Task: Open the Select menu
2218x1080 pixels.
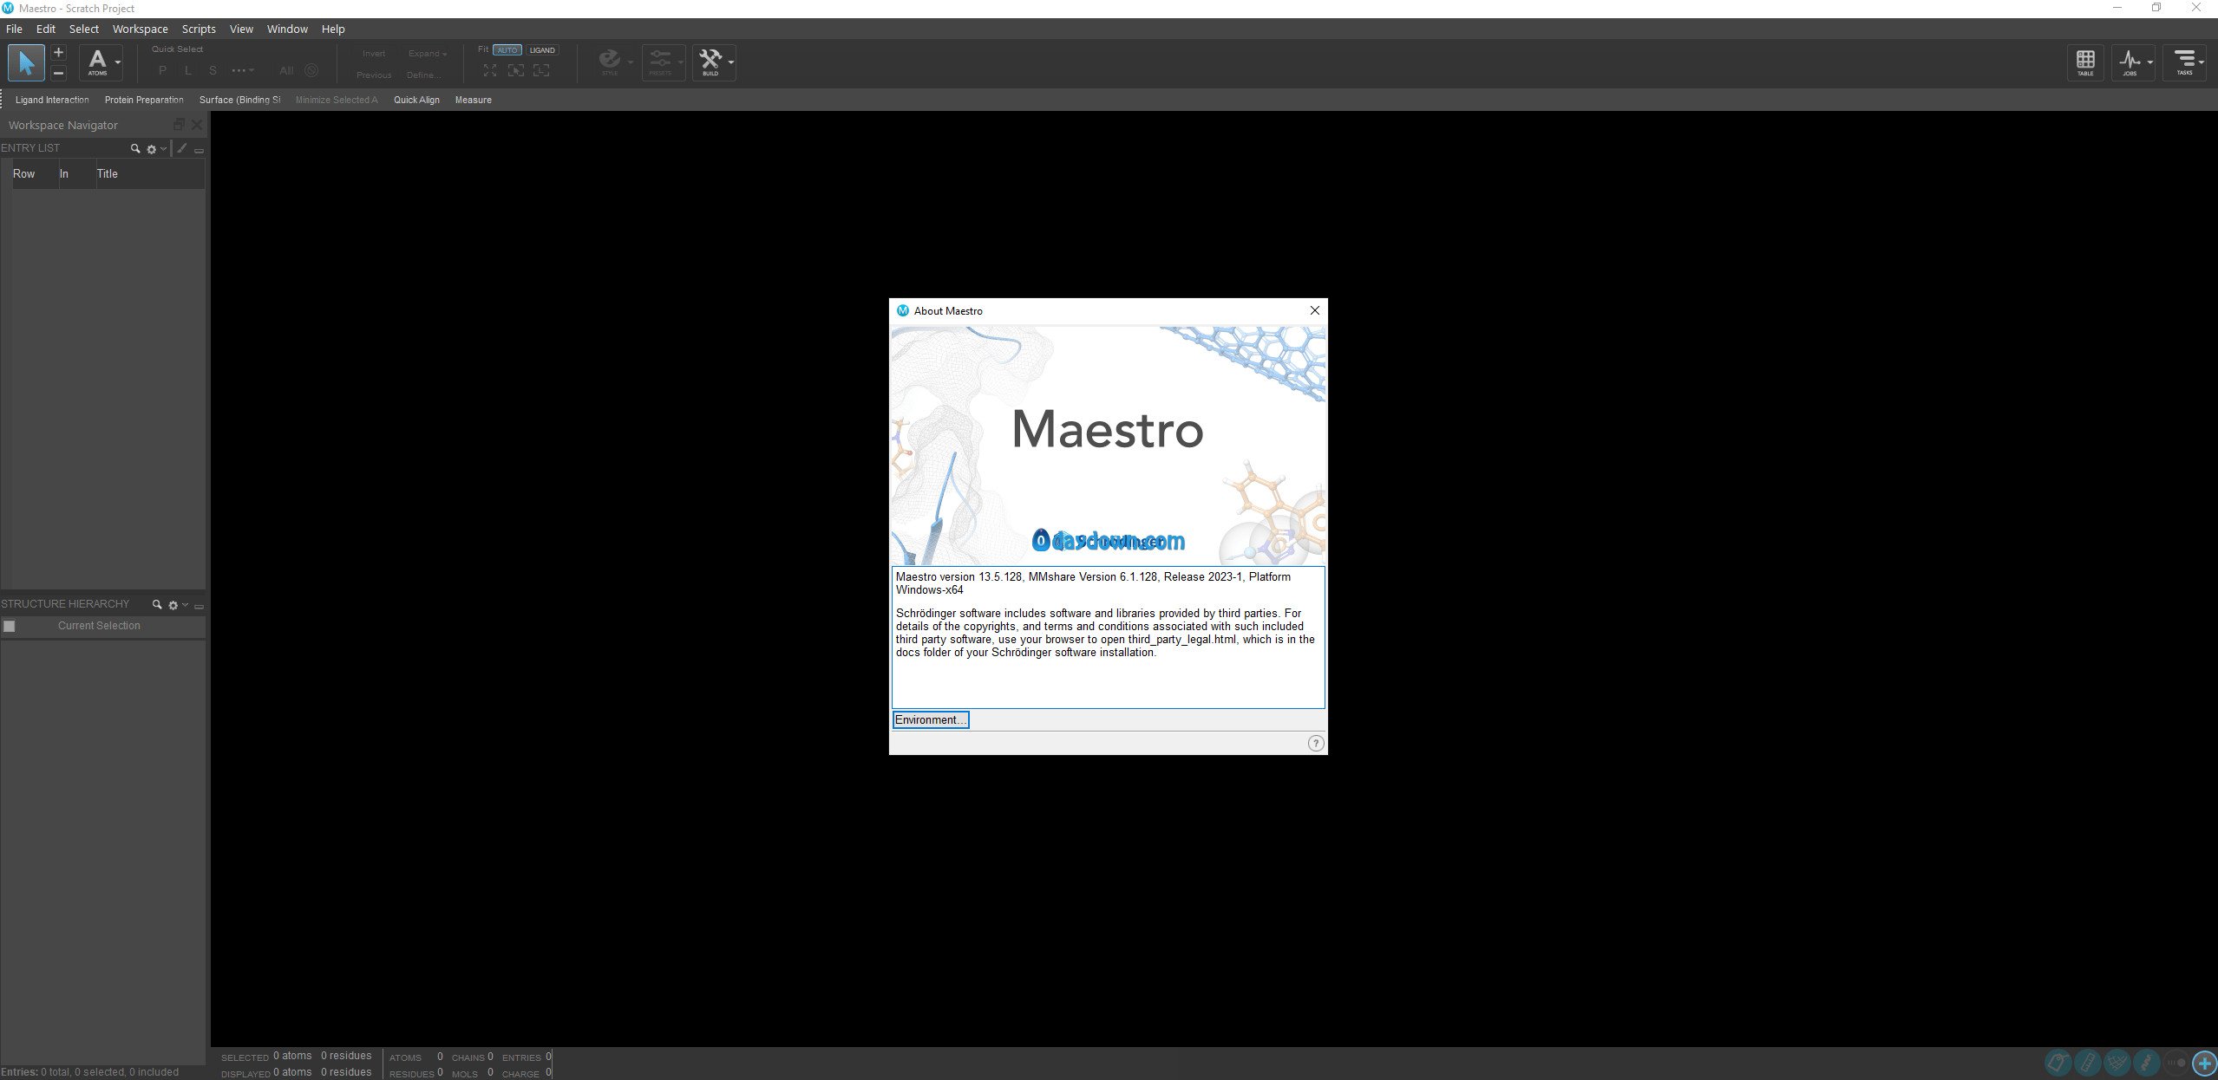Action: pyautogui.click(x=84, y=29)
